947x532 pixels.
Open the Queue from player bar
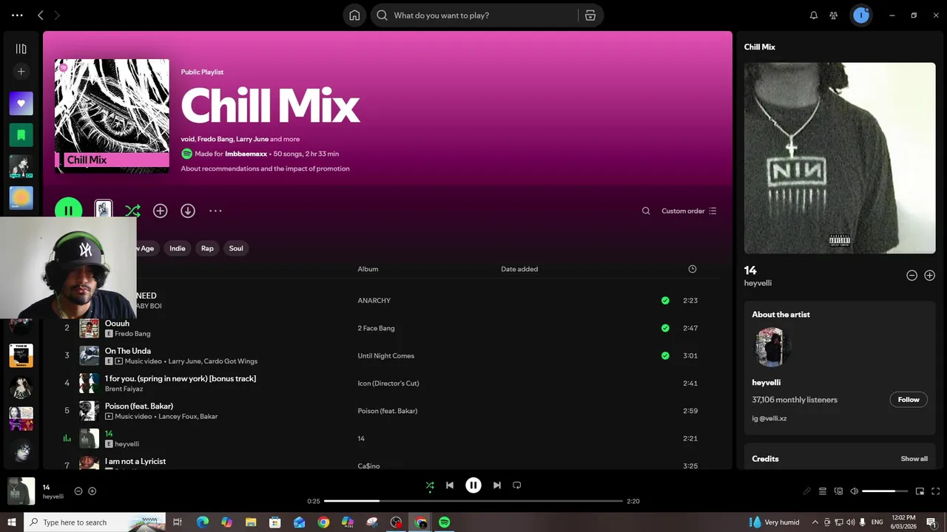click(823, 491)
